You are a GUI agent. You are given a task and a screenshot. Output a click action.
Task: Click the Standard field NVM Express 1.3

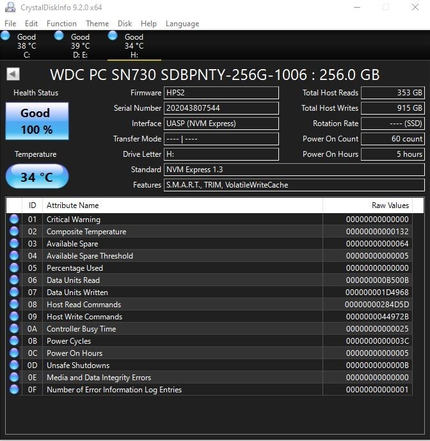(x=294, y=170)
